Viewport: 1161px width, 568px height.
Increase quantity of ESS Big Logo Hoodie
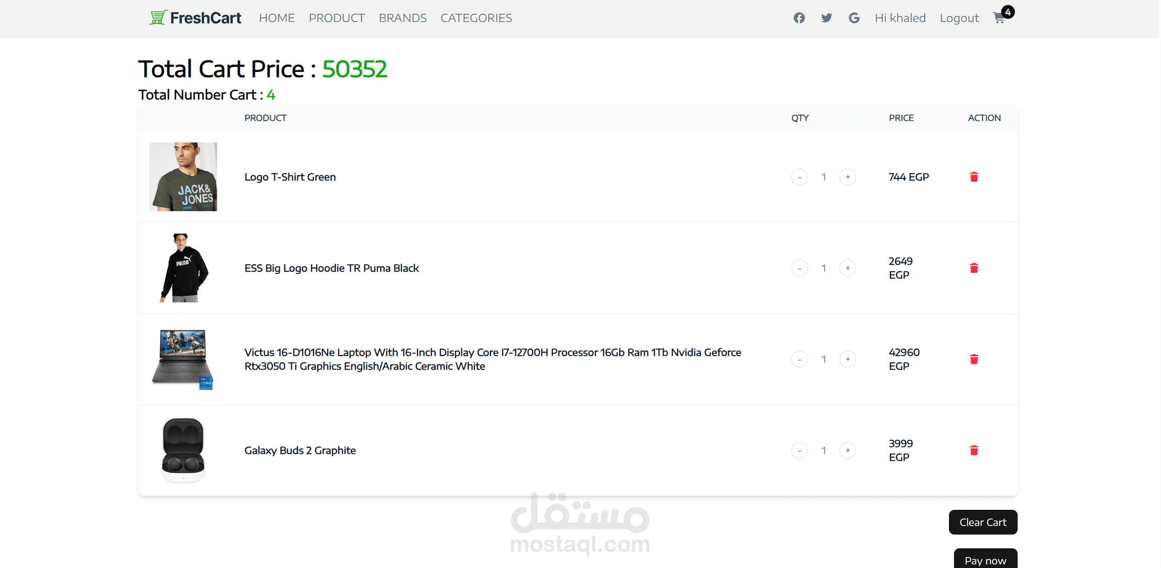click(x=848, y=268)
